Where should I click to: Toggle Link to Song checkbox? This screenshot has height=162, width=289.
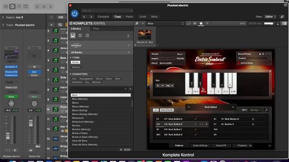(239, 63)
